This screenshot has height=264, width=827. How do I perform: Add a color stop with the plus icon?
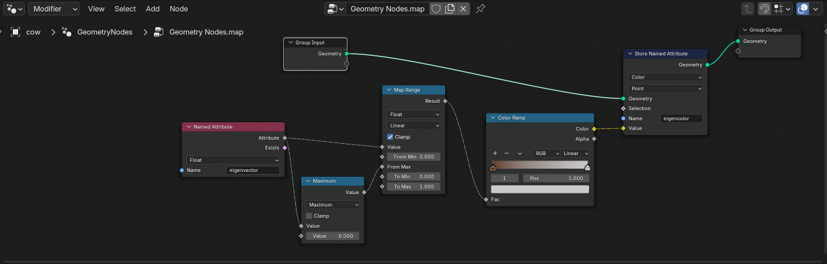[x=495, y=153]
